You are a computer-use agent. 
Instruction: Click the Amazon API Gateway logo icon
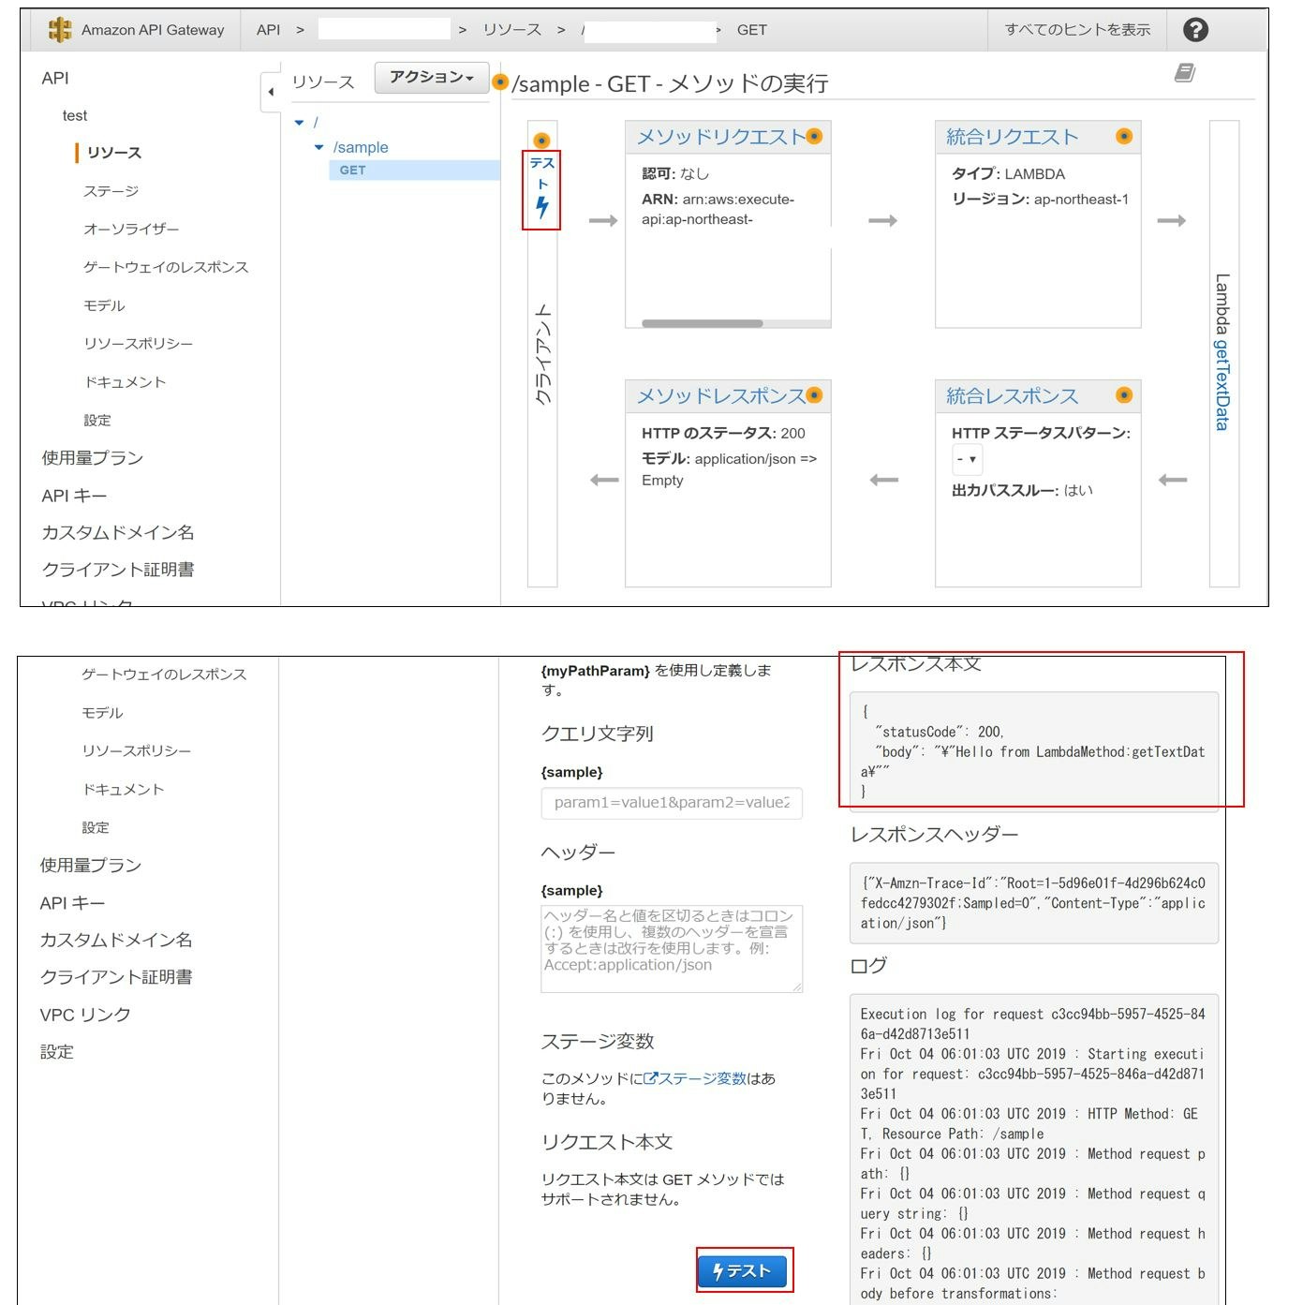coord(60,30)
